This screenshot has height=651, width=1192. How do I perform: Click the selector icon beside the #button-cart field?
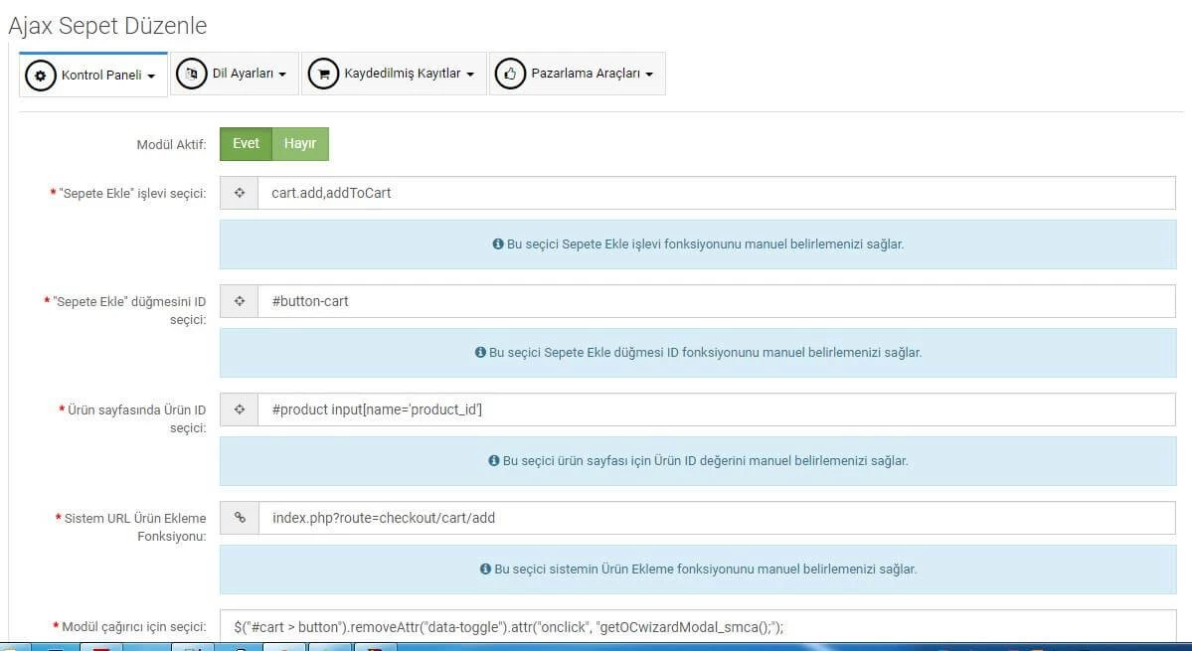(x=239, y=300)
